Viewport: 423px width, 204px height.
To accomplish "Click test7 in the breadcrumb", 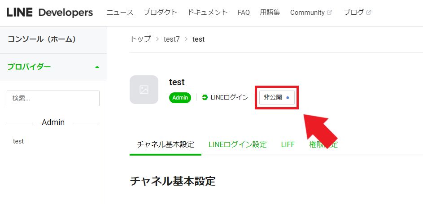I will pos(171,39).
